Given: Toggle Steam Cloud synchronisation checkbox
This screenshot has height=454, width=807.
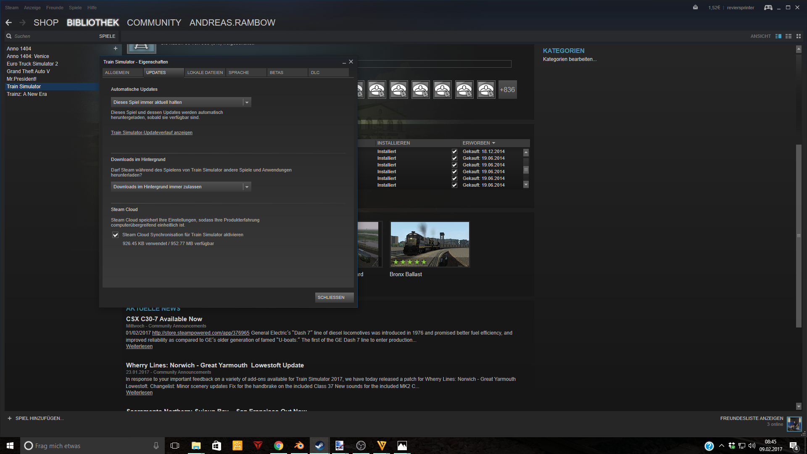Looking at the screenshot, I should (x=115, y=235).
